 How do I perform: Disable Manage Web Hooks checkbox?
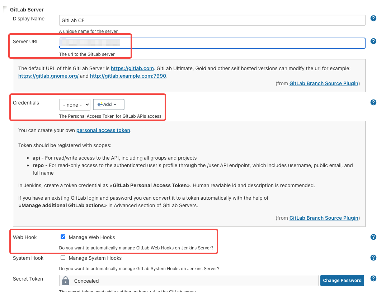(63, 237)
